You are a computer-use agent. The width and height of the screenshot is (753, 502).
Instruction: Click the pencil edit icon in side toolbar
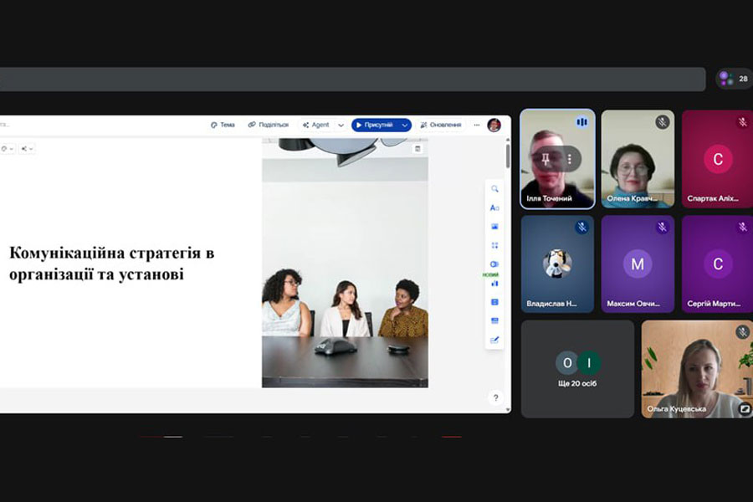494,340
